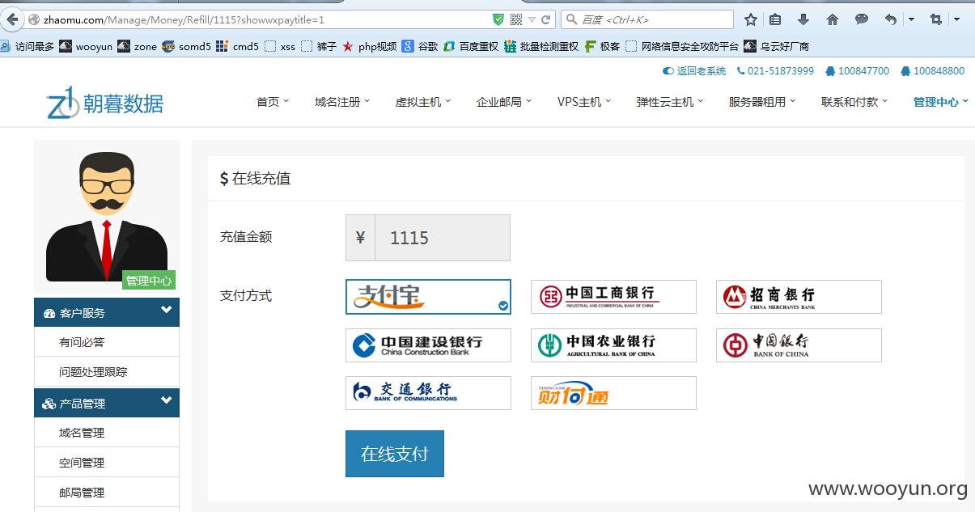This screenshot has height=512, width=975.
Task: Click the undo arrow toolbar icon
Action: click(x=891, y=19)
